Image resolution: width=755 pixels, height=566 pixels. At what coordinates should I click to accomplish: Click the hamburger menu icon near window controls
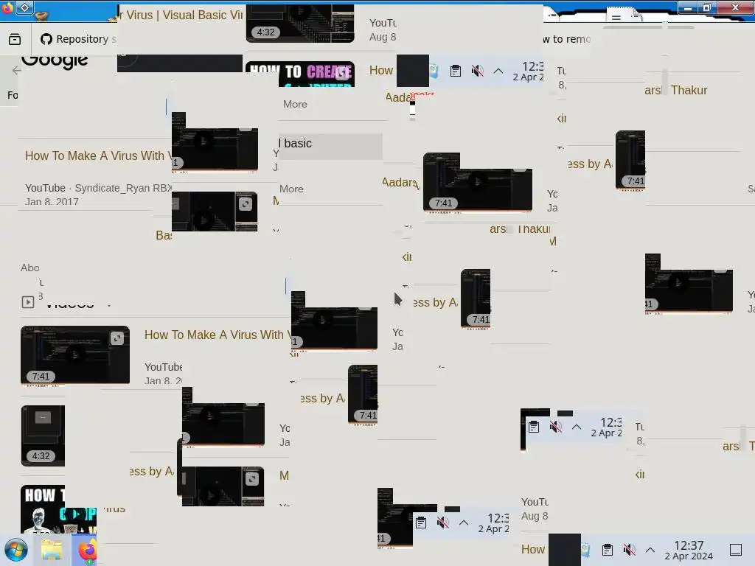[616, 18]
